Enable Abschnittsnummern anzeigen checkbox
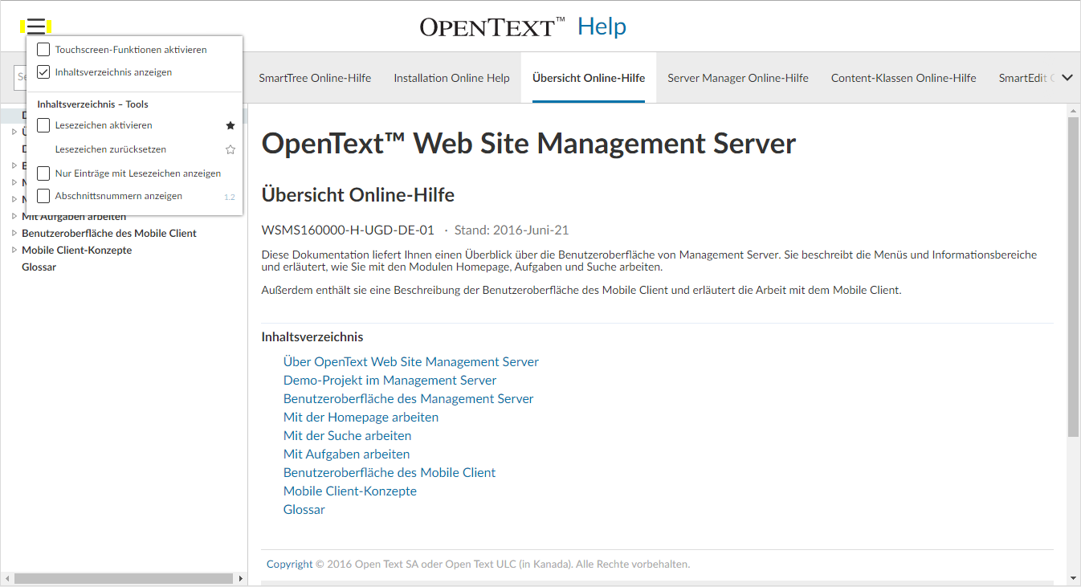Image resolution: width=1081 pixels, height=587 pixels. coord(43,196)
